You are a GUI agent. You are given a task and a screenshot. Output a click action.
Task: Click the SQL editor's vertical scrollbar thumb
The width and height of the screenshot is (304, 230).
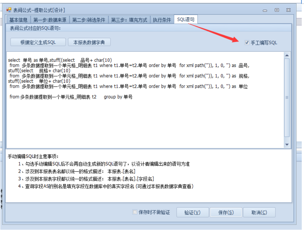pyautogui.click(x=287, y=97)
